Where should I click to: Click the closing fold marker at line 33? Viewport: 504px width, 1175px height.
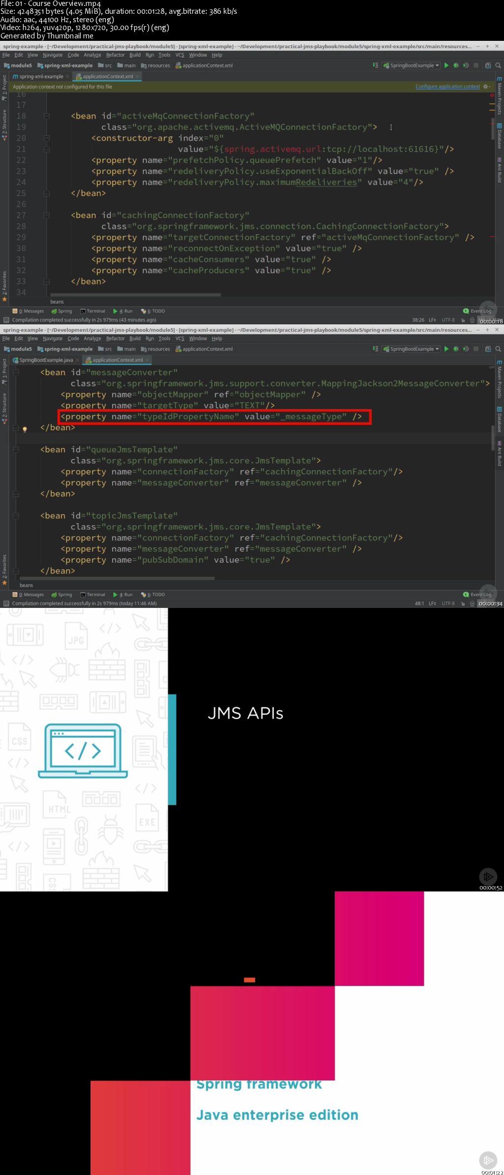coord(46,282)
